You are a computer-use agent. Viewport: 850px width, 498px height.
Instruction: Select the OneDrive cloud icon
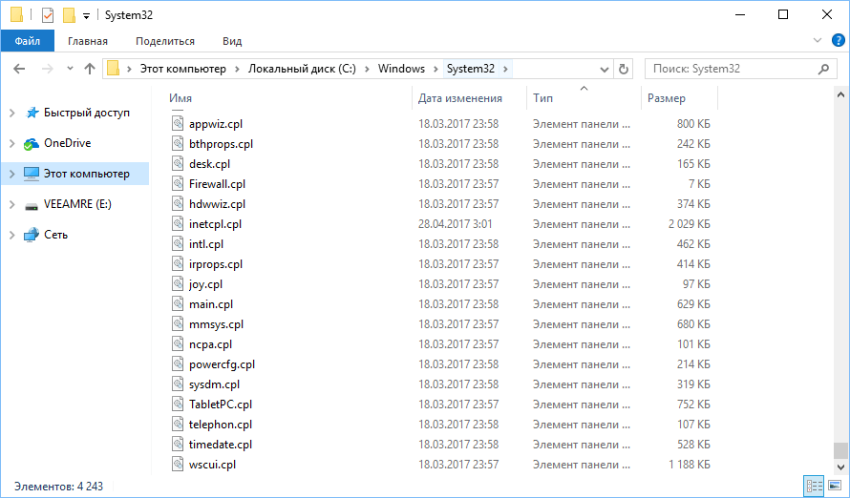pos(31,144)
